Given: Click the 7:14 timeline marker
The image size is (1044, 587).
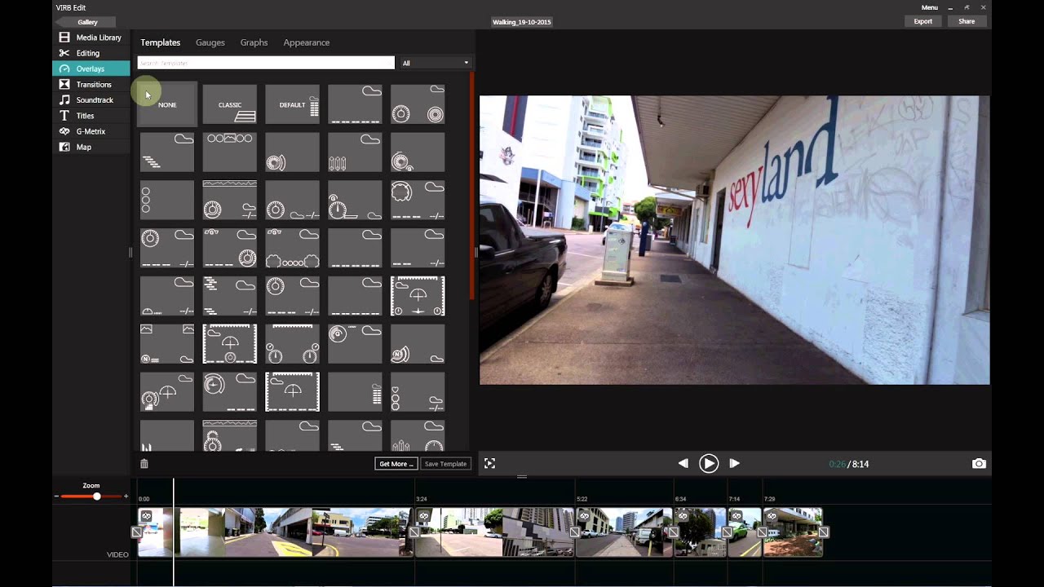Looking at the screenshot, I should click(x=734, y=498).
